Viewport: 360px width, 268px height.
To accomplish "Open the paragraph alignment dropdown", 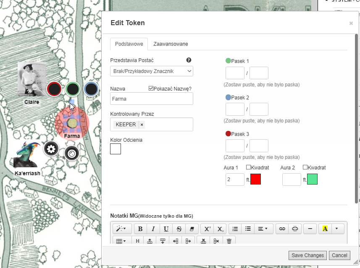I will pyautogui.click(x=263, y=229).
